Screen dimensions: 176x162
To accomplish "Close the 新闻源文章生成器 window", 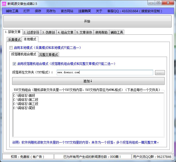I will coord(168,3).
